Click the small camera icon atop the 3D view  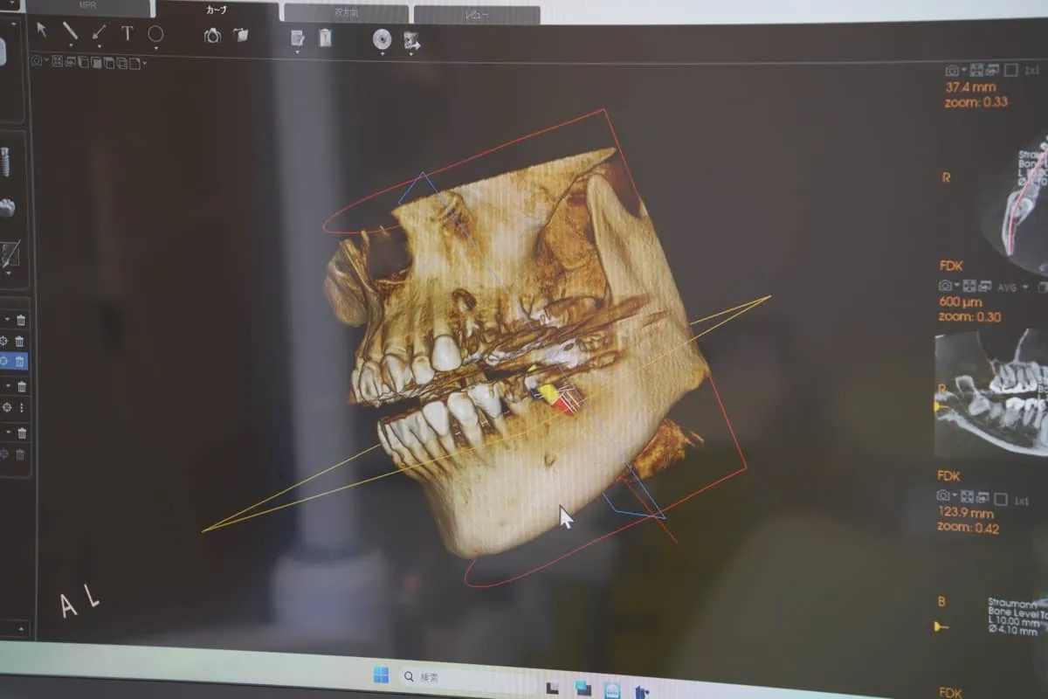tap(37, 61)
